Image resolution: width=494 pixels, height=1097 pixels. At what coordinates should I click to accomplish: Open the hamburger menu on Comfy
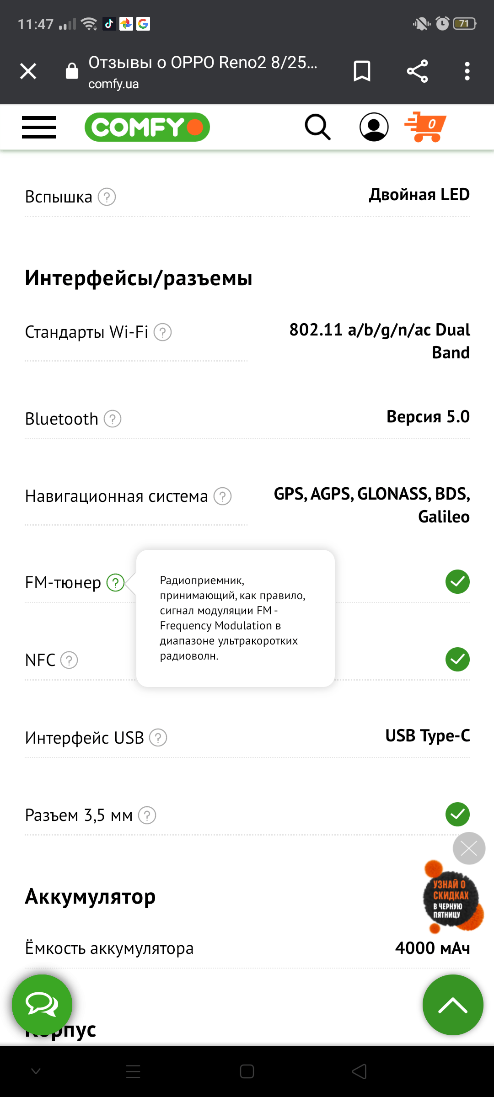[x=39, y=127]
